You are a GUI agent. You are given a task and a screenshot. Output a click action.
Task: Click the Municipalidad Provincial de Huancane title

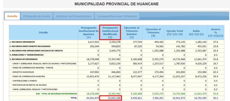[117, 4]
